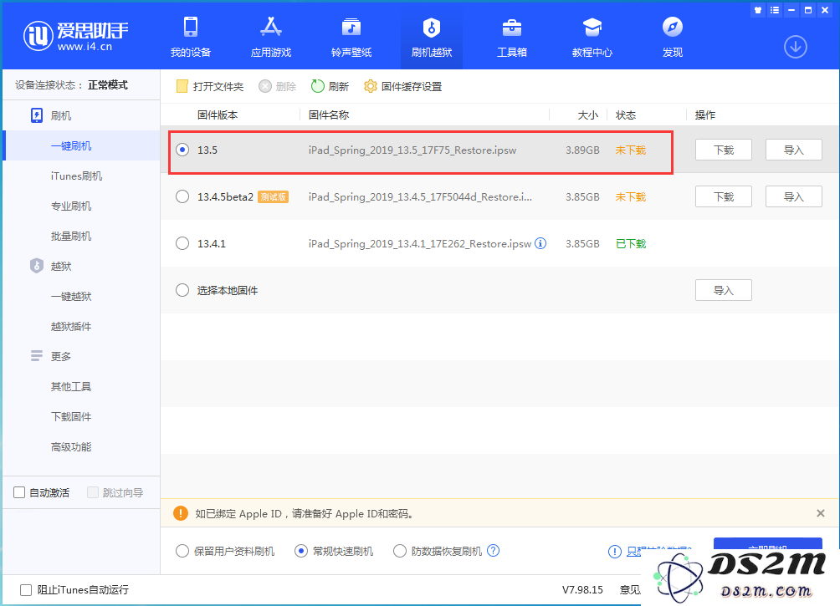Click 正常模式 connection status
Image resolution: width=840 pixels, height=606 pixels.
coord(108,85)
